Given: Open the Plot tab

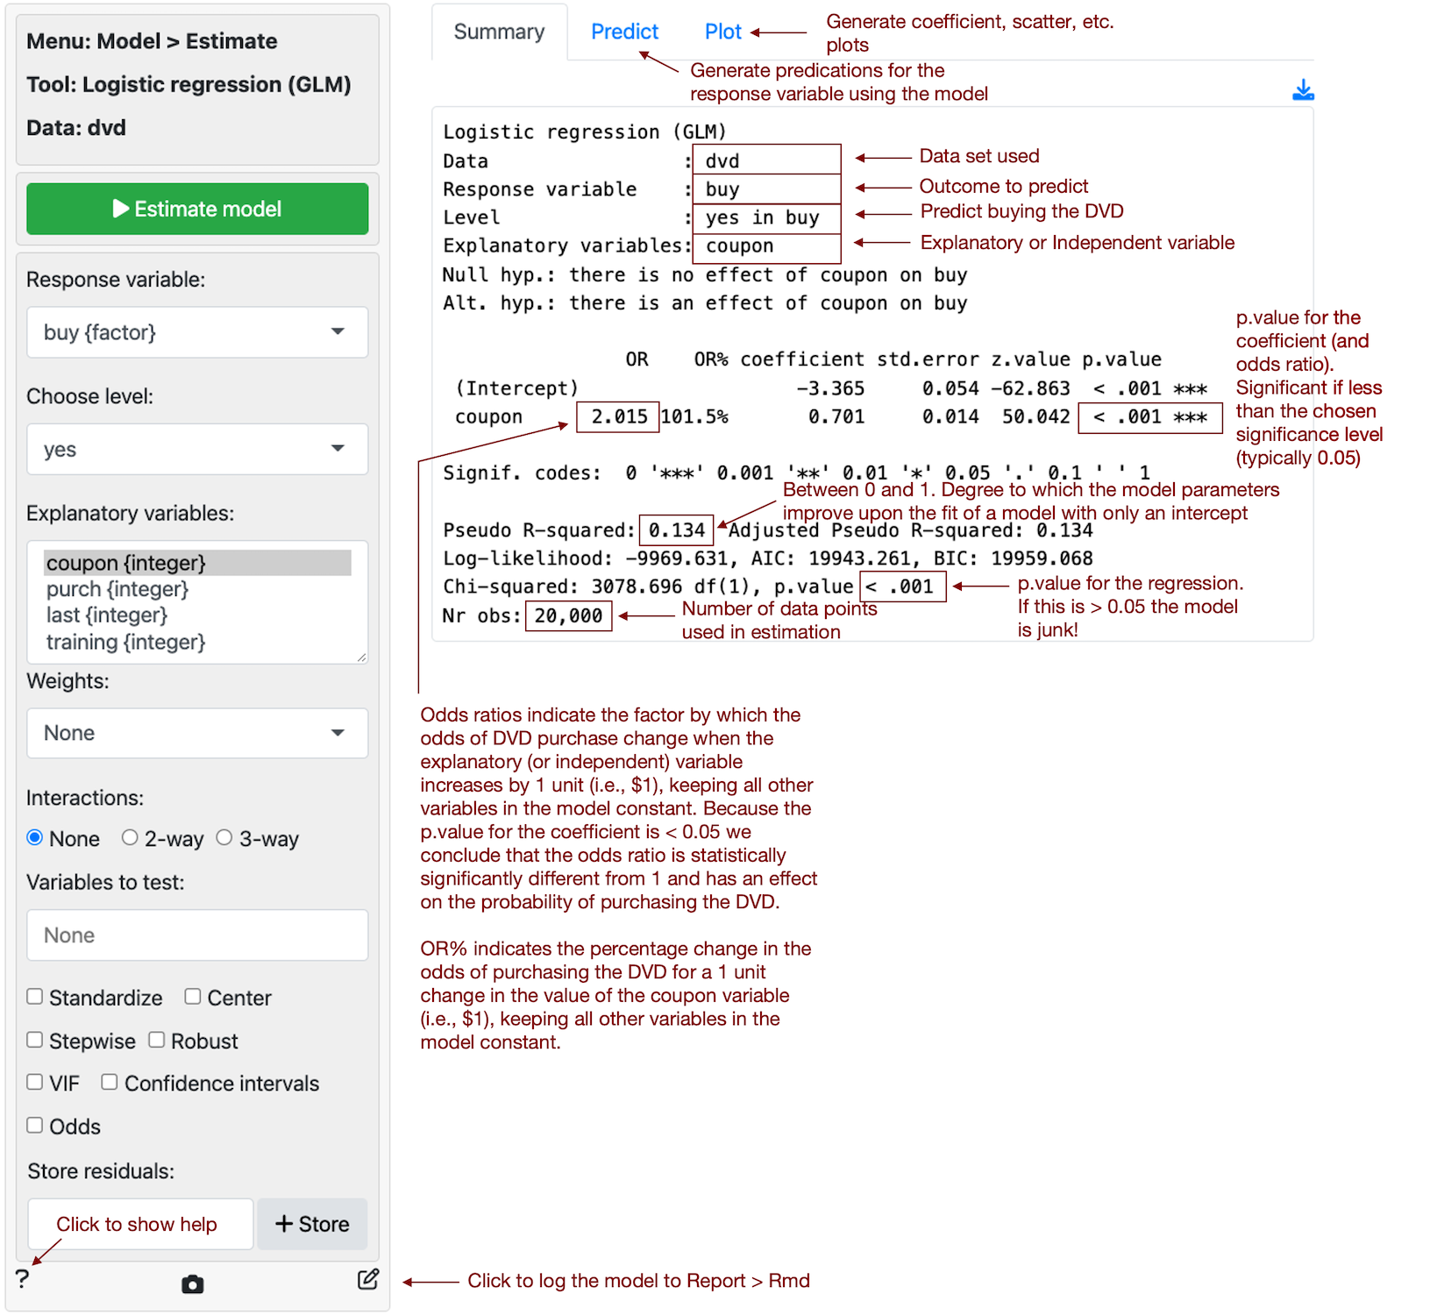Looking at the screenshot, I should coord(722,32).
